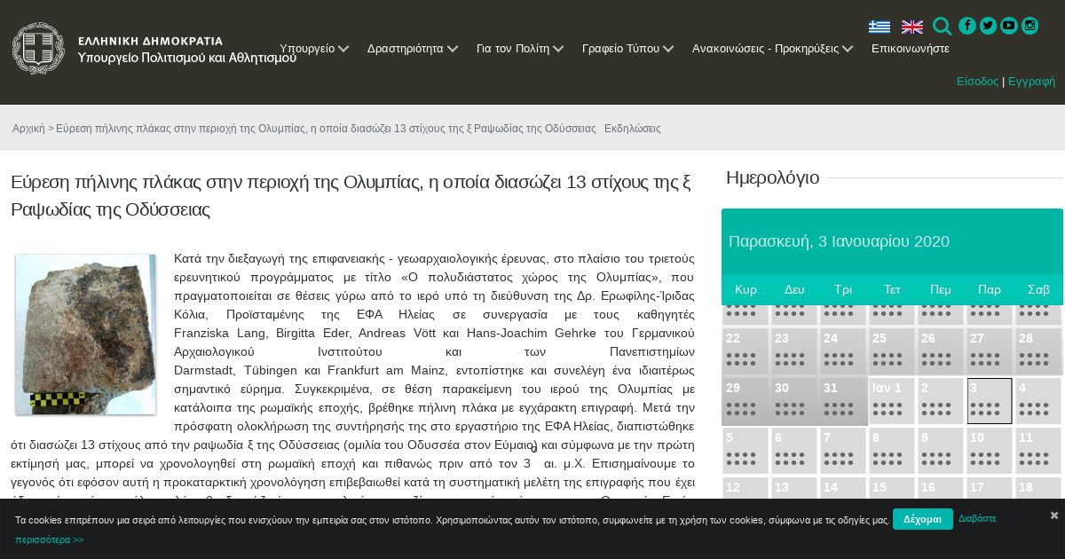
Task: Open the Διαβάστε περισσότερα cookie link
Action: coord(977,518)
